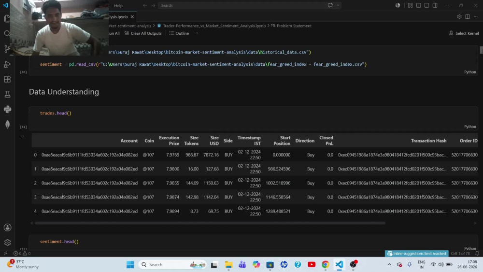Toggle Copilot chat icon in title bar
The width and height of the screenshot is (483, 272).
click(x=330, y=5)
